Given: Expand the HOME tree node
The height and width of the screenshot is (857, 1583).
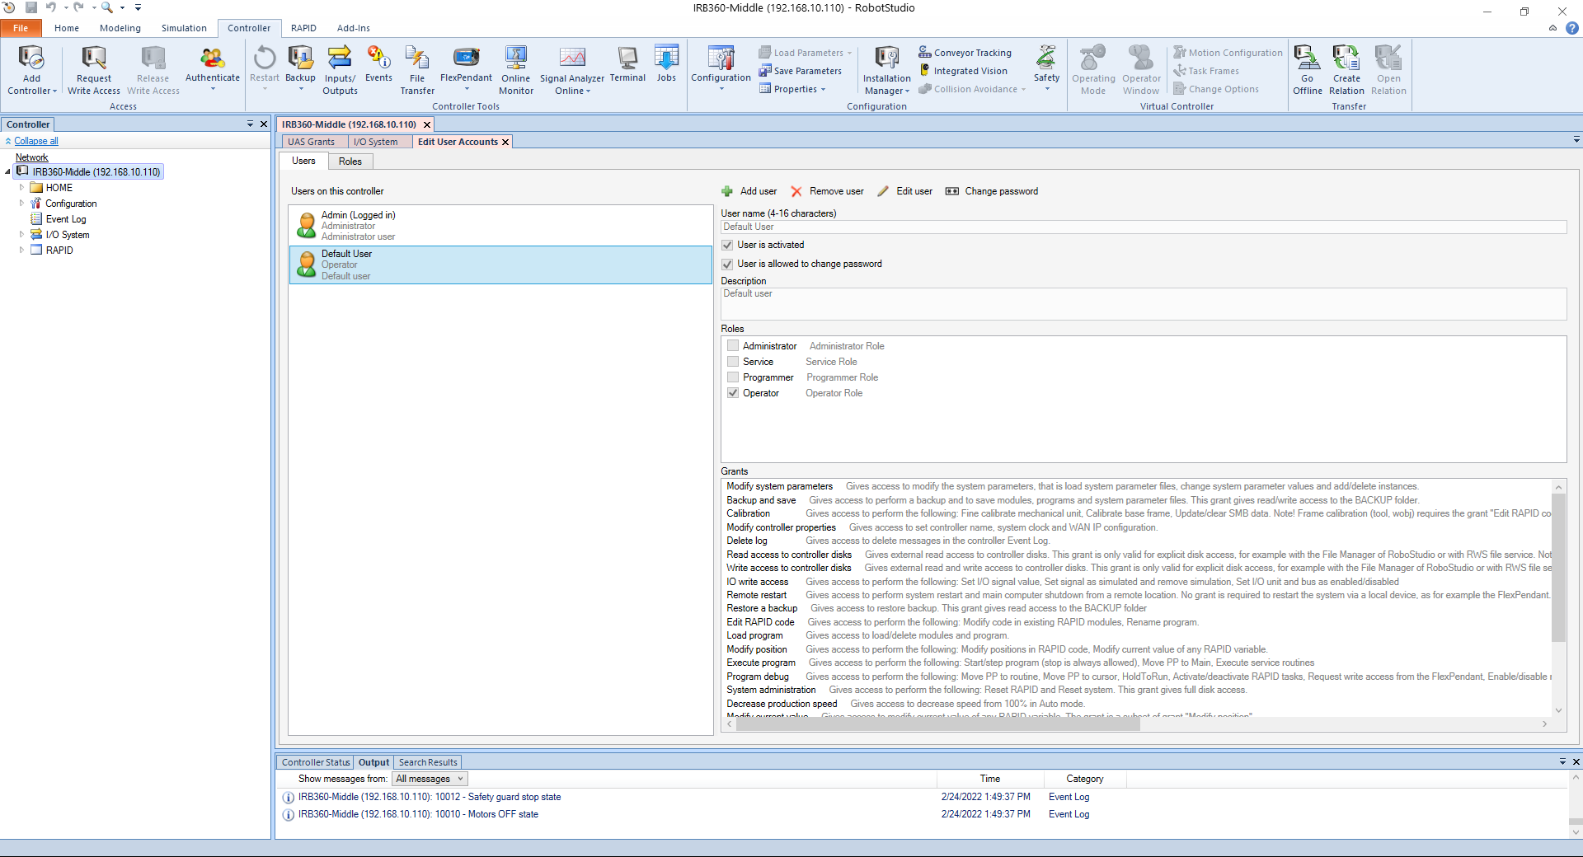Looking at the screenshot, I should click(x=21, y=188).
